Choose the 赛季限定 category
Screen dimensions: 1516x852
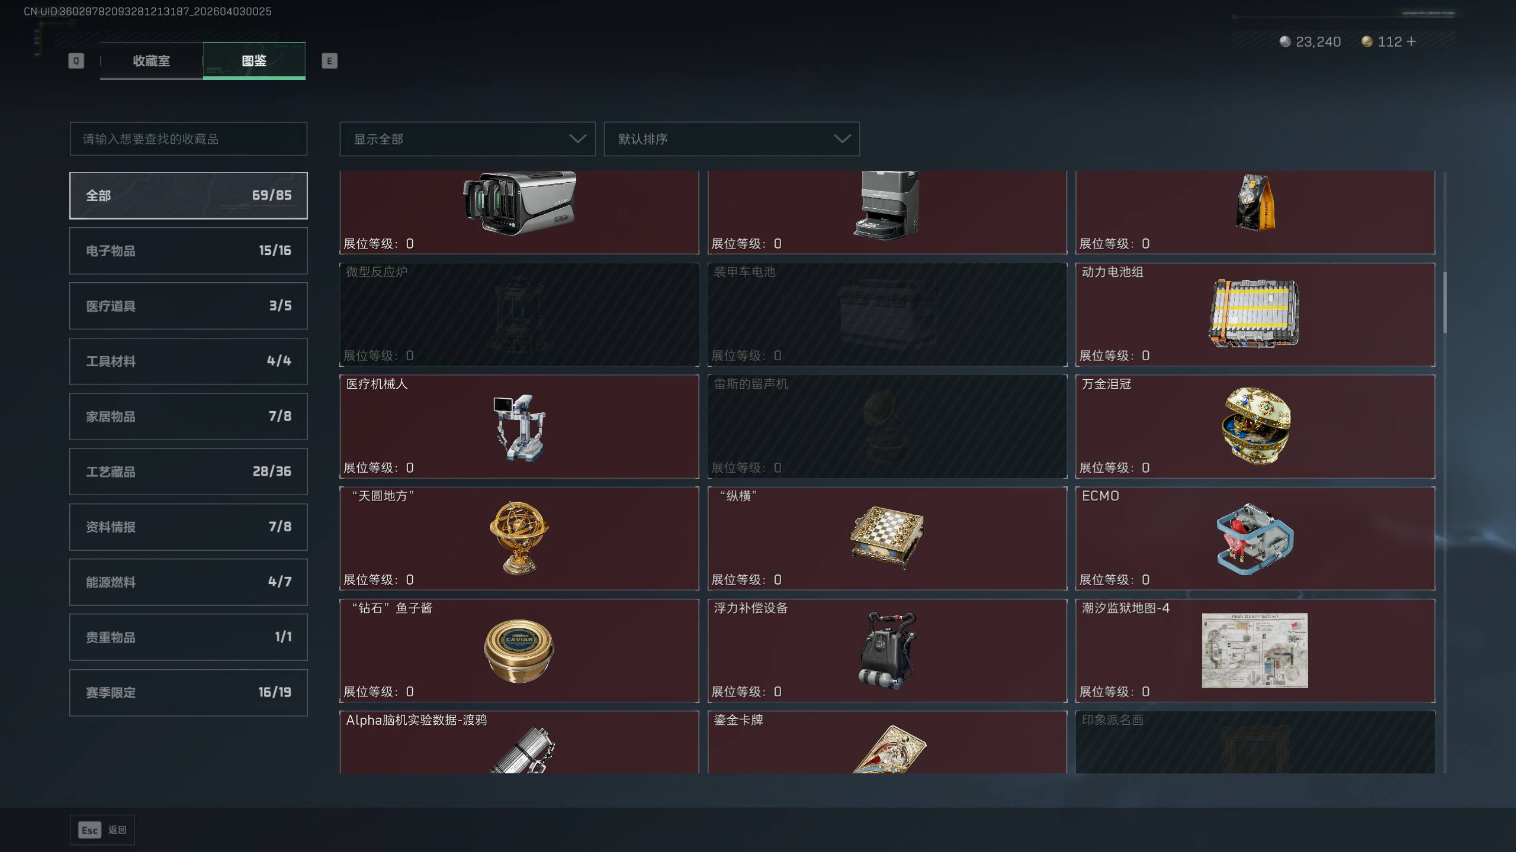tap(188, 692)
